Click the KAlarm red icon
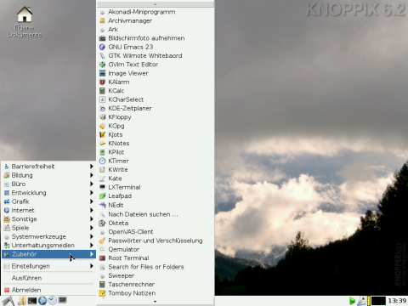The image size is (408, 306). pyautogui.click(x=102, y=82)
